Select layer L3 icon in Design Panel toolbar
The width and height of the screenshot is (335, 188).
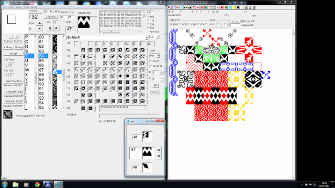[254, 8]
